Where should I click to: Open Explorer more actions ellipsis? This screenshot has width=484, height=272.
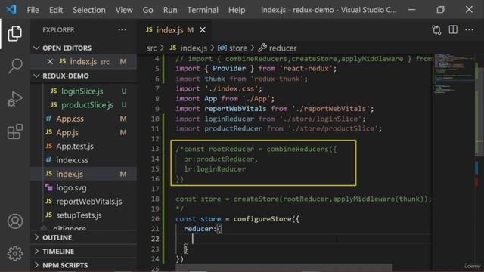(x=123, y=30)
